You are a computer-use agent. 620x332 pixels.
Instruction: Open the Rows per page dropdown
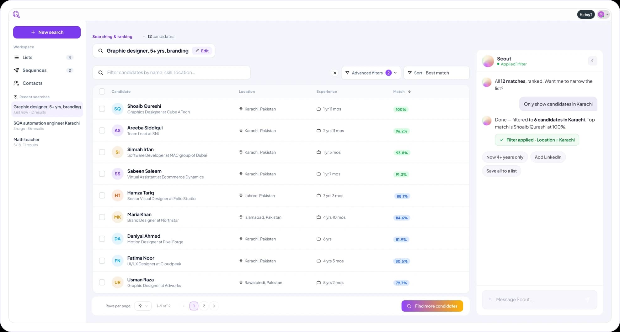pyautogui.click(x=143, y=306)
